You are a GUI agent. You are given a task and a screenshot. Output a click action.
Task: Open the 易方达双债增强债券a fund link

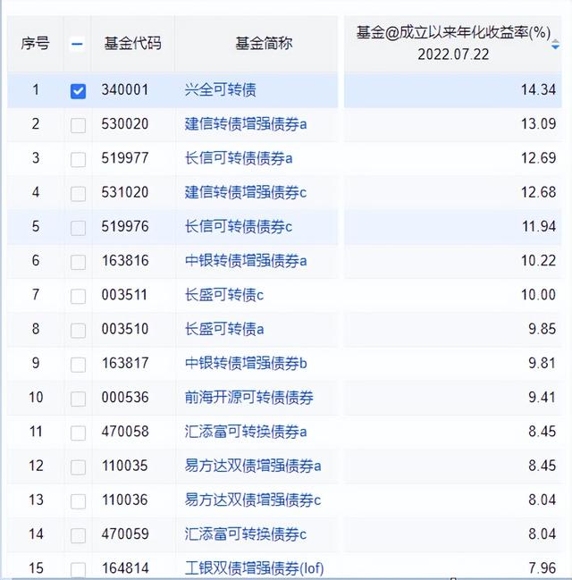[253, 466]
